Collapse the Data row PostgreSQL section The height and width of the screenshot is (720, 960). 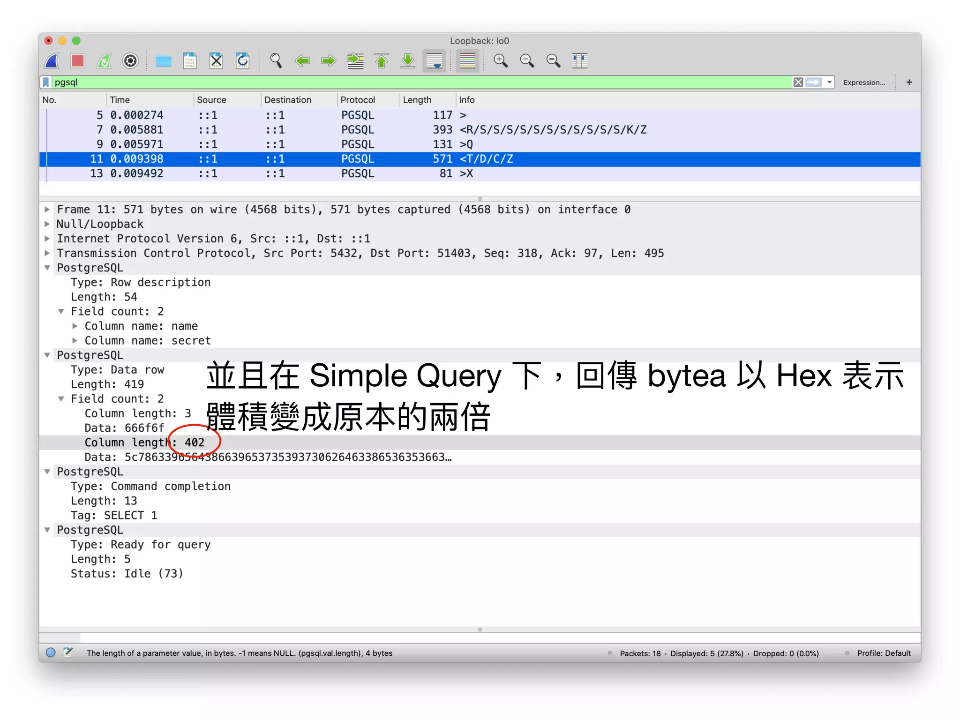(47, 355)
